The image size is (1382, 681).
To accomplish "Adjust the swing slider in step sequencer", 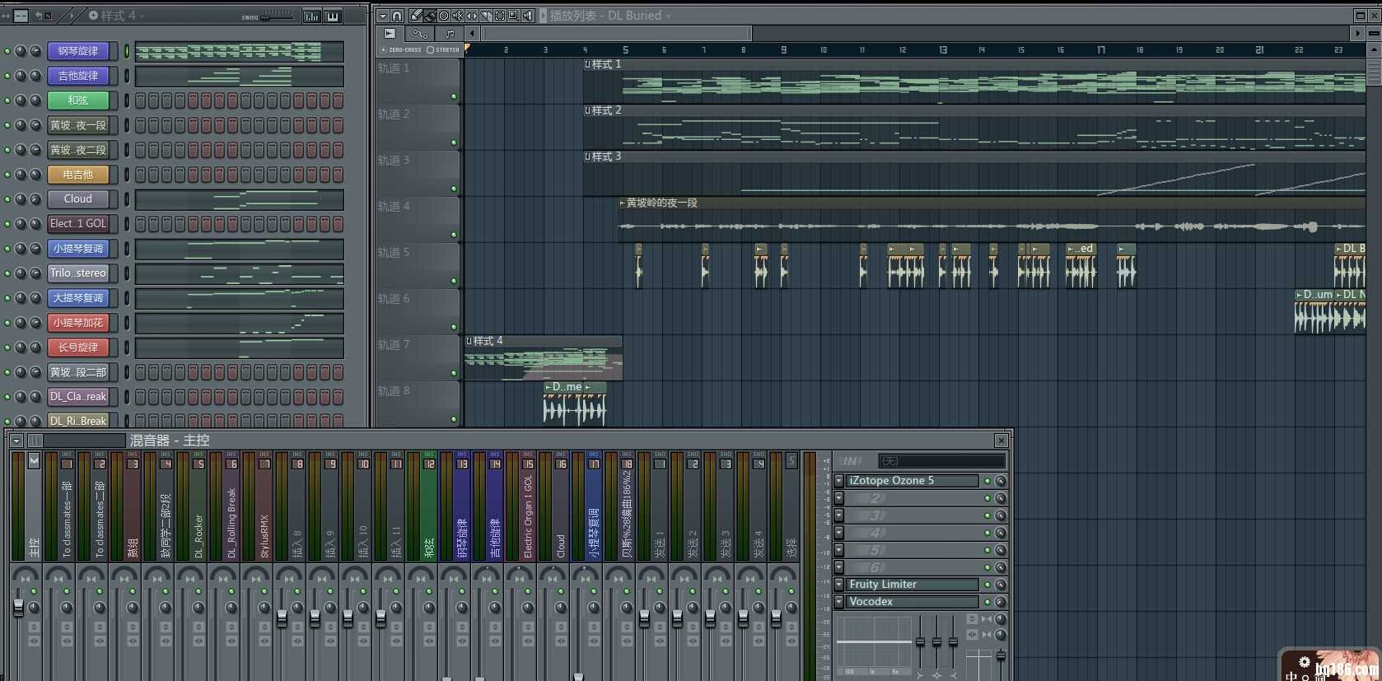I will pyautogui.click(x=277, y=16).
